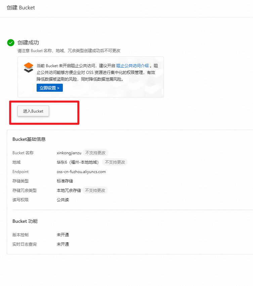Click the 版本控制 label
Image resolution: width=253 pixels, height=286 pixels.
(x=20, y=235)
